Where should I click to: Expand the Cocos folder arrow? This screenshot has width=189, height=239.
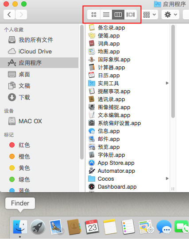coord(167,178)
